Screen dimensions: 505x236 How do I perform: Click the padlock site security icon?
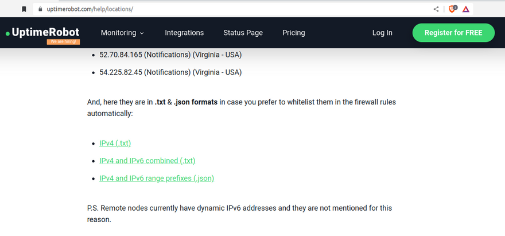coord(39,9)
